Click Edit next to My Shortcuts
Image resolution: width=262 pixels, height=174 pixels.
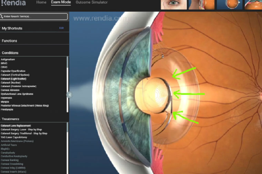(61, 28)
